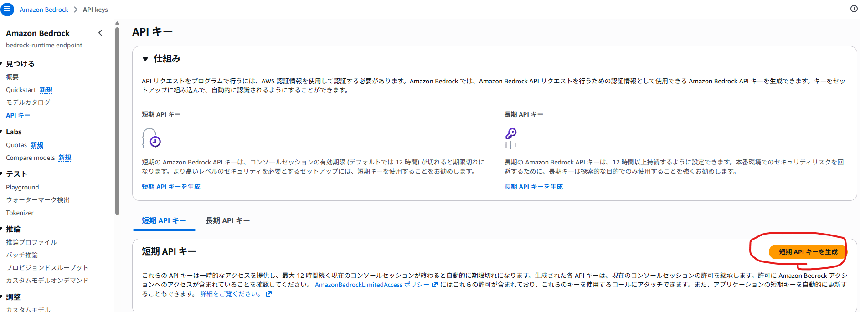The image size is (860, 312).
Task: Open Playground in the sidebar
Action: tap(22, 187)
